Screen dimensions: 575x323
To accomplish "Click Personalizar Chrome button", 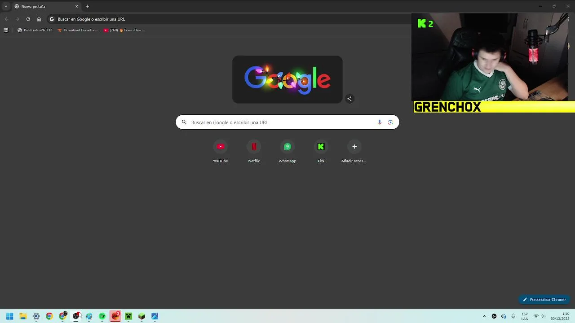I will 544,300.
